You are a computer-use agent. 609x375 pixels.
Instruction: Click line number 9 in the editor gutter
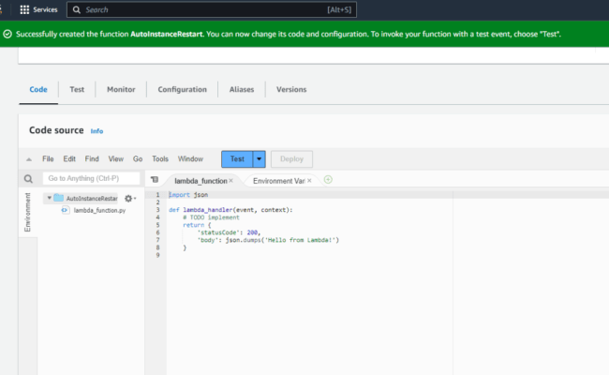coord(157,255)
